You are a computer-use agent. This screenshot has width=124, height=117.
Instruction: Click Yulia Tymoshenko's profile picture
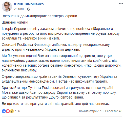tap(7, 7)
